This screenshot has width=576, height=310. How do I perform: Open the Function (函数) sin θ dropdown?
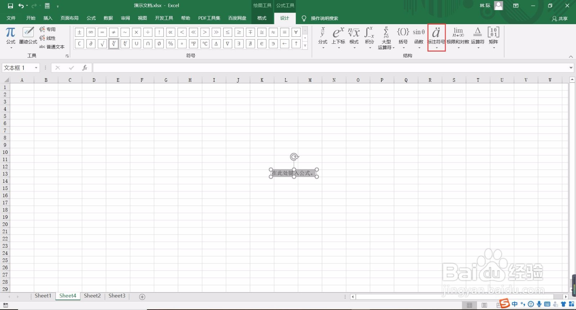[x=419, y=38]
